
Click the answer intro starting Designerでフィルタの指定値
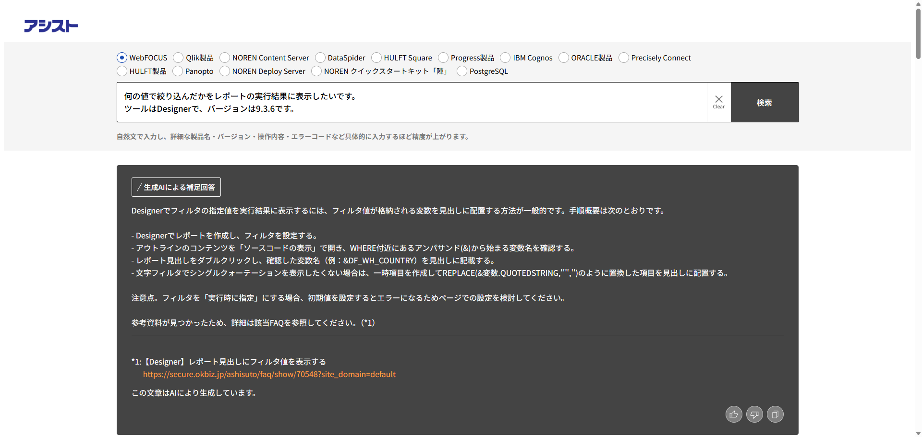click(399, 211)
